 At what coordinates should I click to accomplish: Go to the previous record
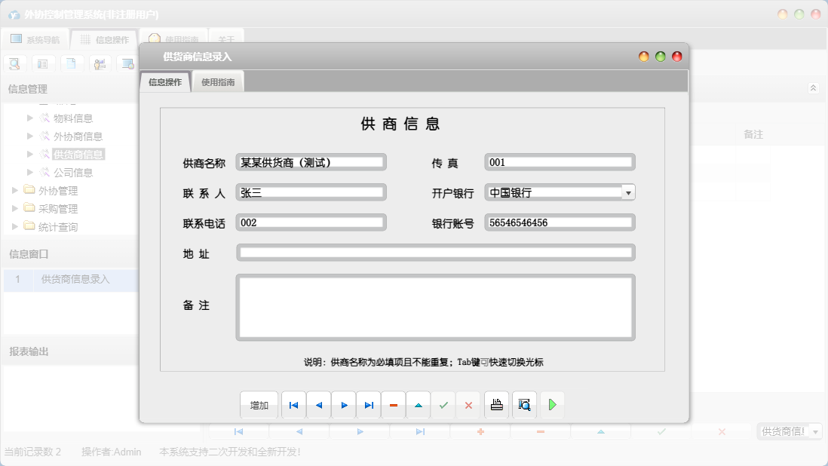(x=318, y=405)
